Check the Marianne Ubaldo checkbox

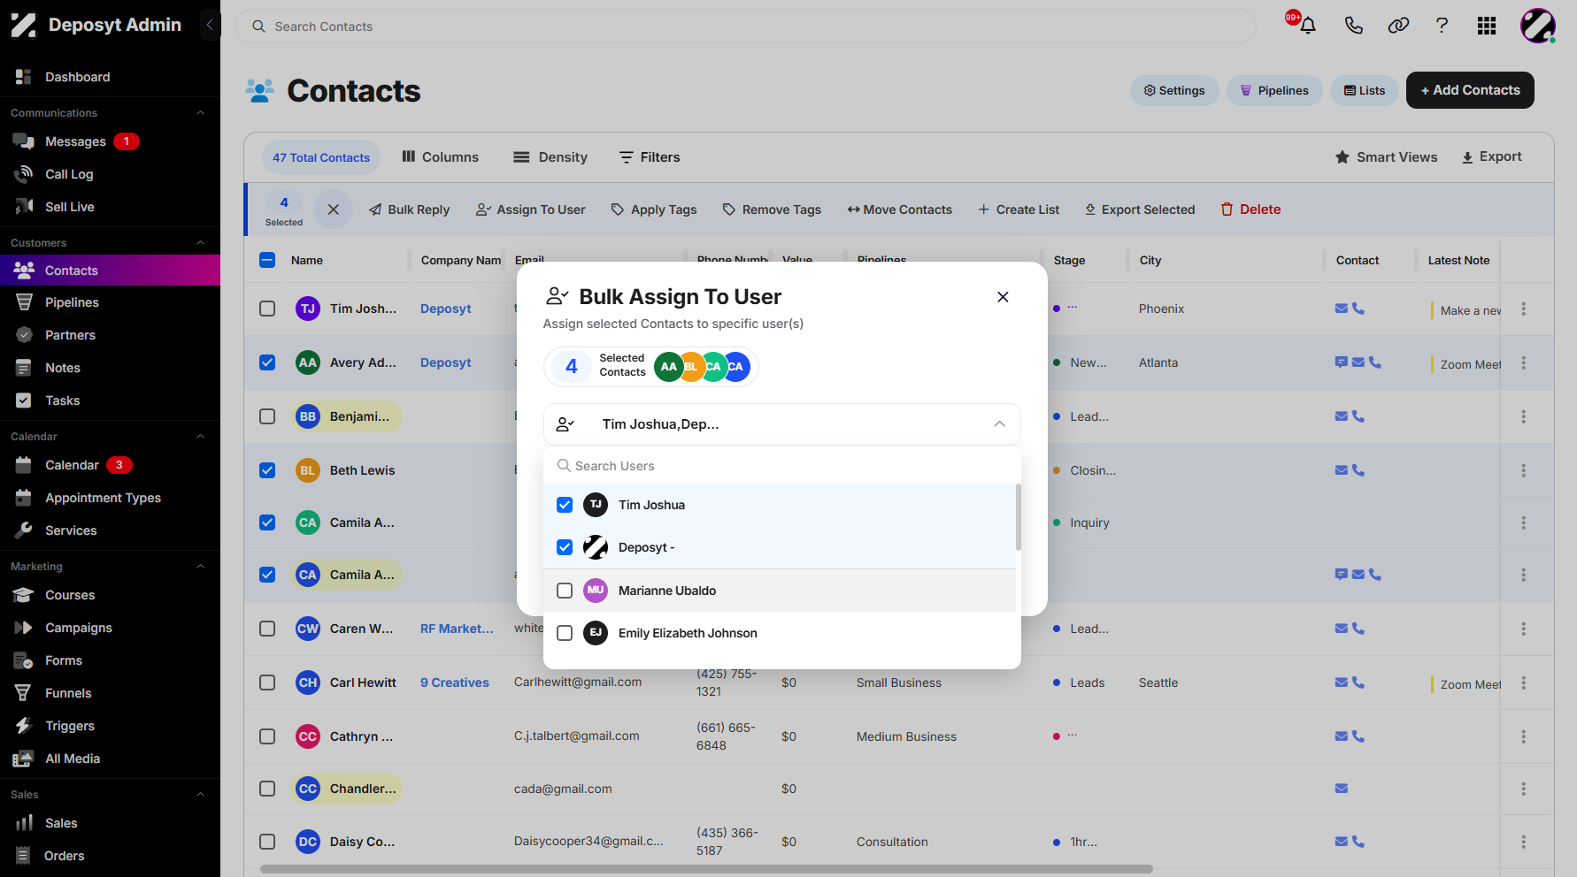pyautogui.click(x=565, y=591)
